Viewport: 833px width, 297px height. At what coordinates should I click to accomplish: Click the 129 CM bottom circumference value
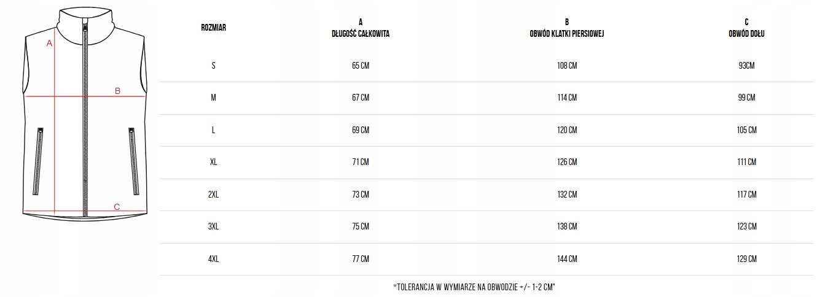pos(747,259)
